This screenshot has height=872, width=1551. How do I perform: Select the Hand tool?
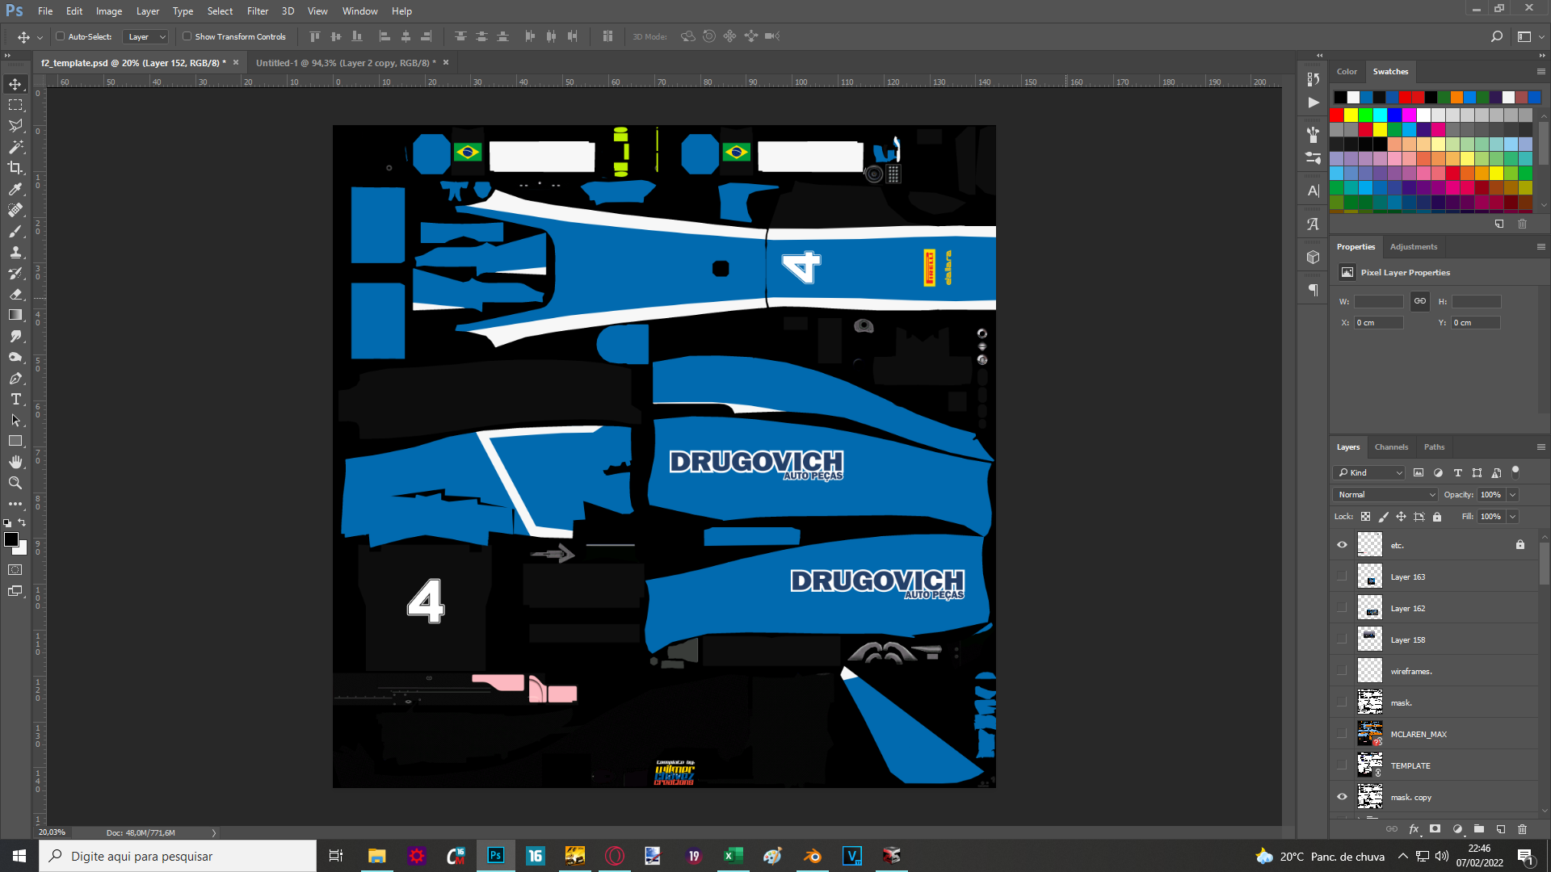(x=15, y=462)
